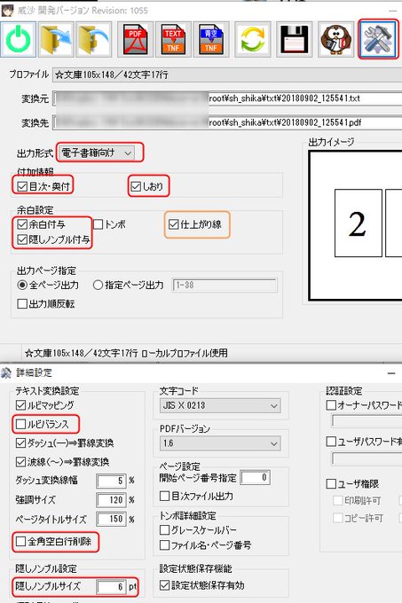Image resolution: width=402 pixels, height=603 pixels.
Task: Toggle the 設定状態保存有効 checkbox
Action: pos(165,585)
